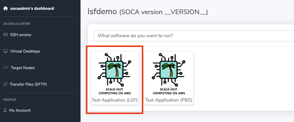Select Target Nodes in the sidebar
The height and width of the screenshot is (122, 294).
[23, 68]
